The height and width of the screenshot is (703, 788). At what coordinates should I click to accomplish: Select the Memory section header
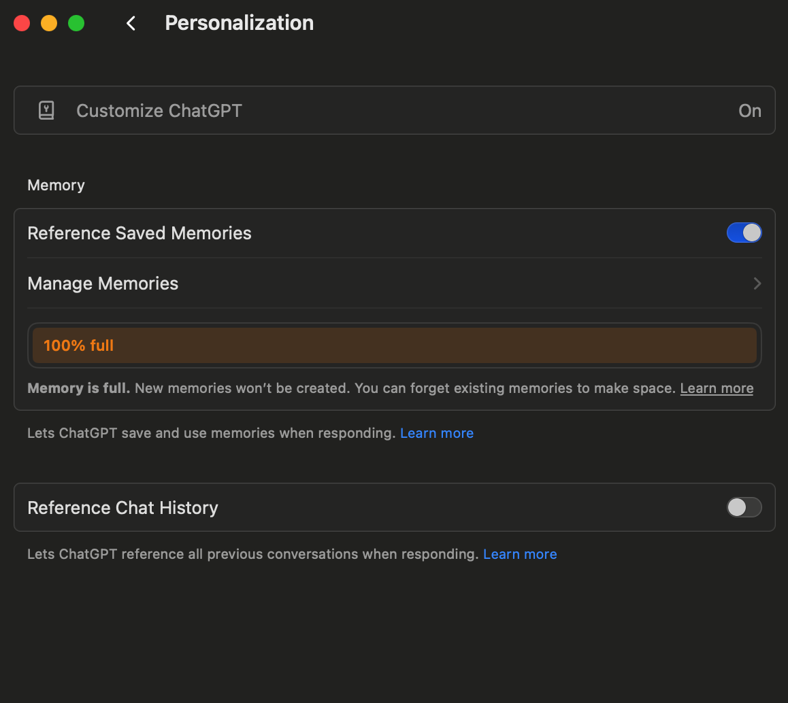55,184
